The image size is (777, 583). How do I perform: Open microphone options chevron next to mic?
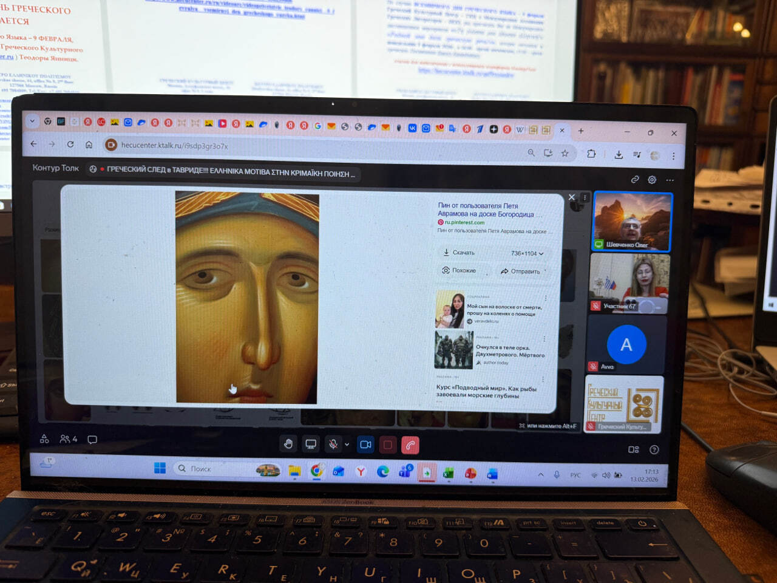(347, 445)
